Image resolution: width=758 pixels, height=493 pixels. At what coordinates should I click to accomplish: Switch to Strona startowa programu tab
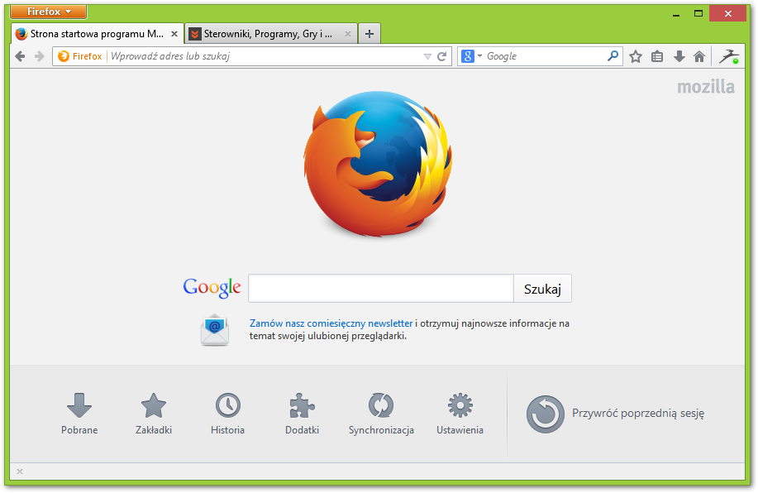pos(97,34)
